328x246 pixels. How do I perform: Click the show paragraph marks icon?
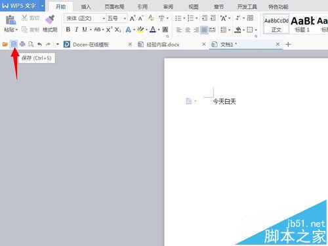click(238, 18)
